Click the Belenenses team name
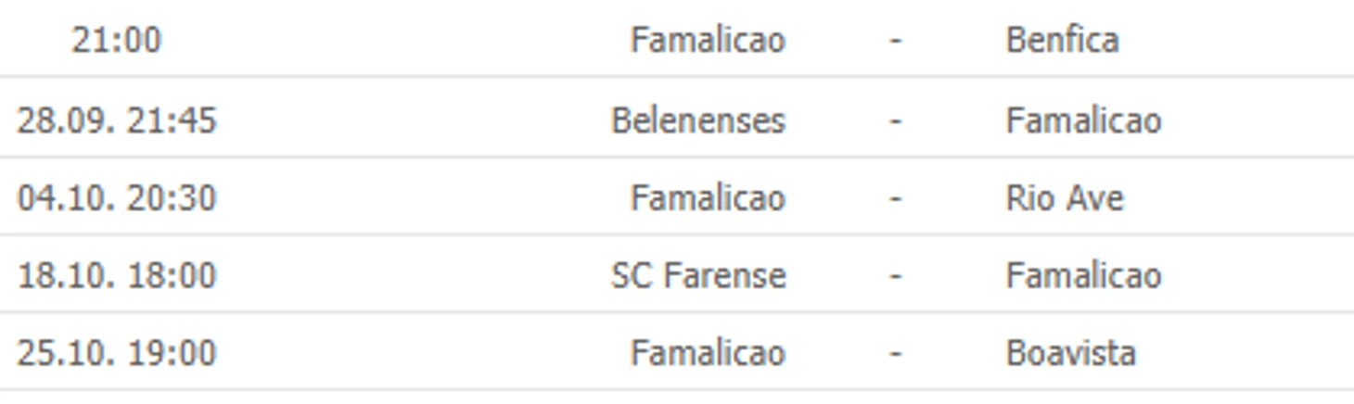1354x404 pixels. [698, 120]
